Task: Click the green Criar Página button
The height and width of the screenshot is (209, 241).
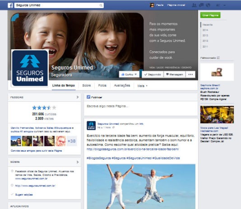Action: tap(210, 15)
